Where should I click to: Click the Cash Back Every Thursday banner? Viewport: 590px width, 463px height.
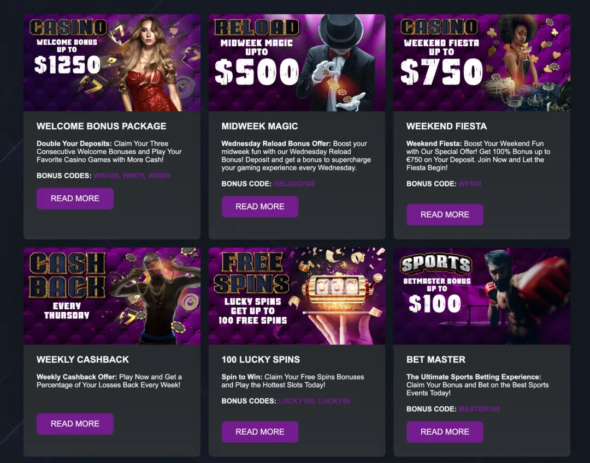click(x=111, y=296)
